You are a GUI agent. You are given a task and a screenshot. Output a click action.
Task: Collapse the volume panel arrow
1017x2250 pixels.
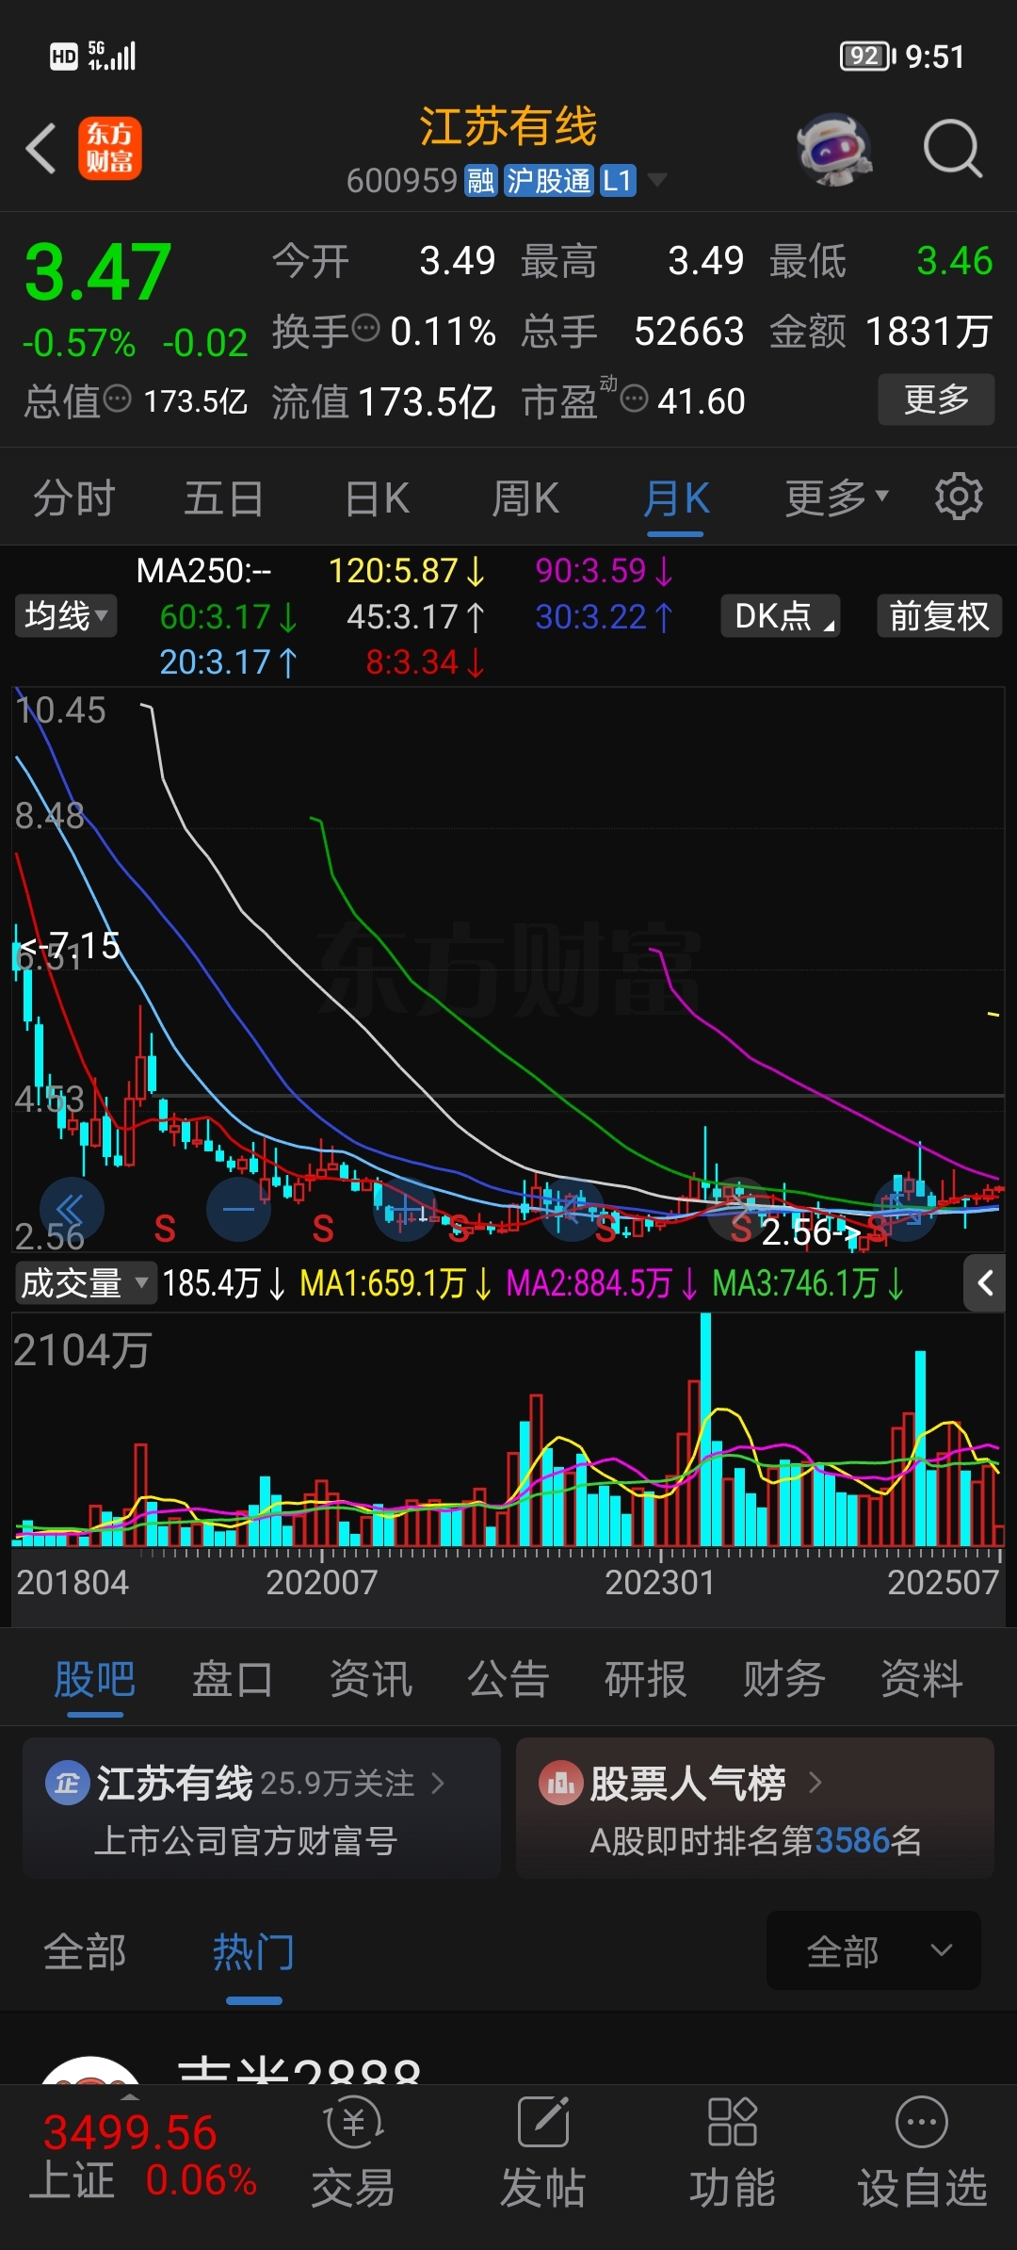tap(985, 1282)
